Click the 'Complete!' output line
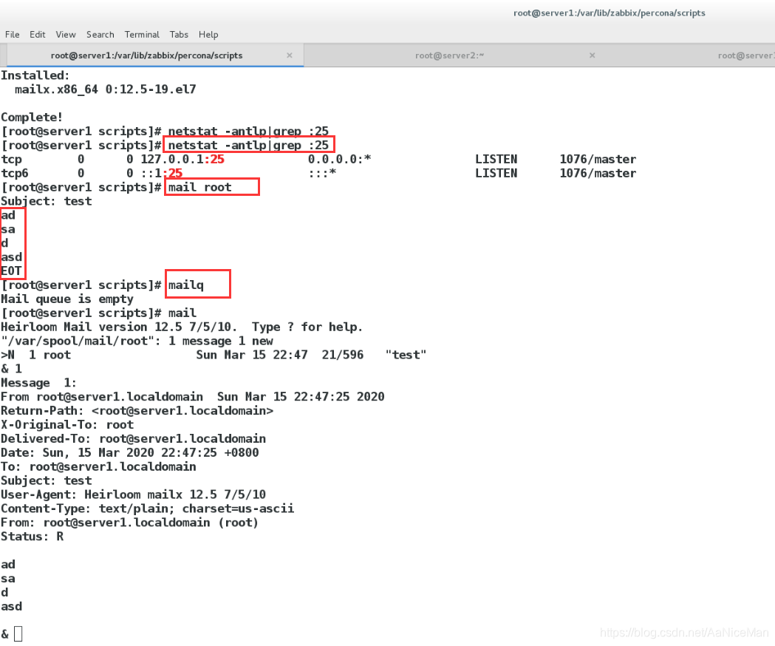 [x=32, y=118]
